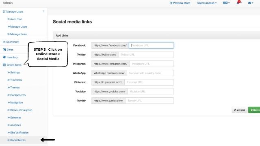This screenshot has width=260, height=146.
Task: Click the Manage Users section icon
Action: click(x=4, y=11)
